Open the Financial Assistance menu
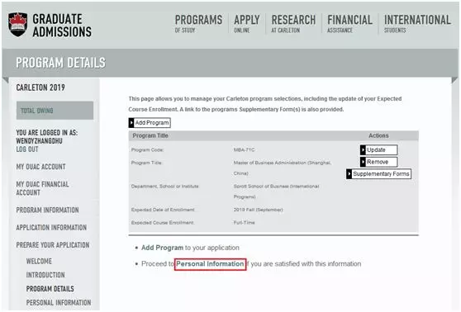Image resolution: width=461 pixels, height=312 pixels. pos(349,23)
